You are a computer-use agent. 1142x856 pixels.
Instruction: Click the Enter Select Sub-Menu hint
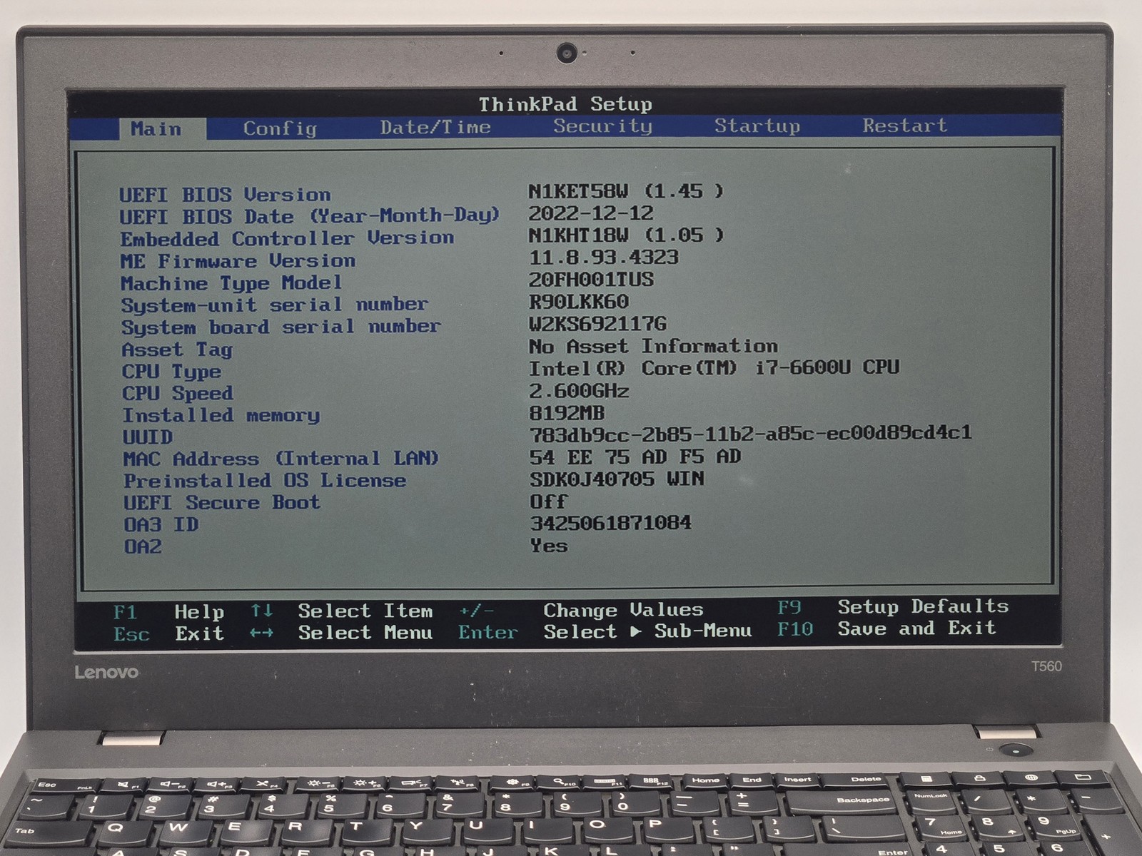605,631
